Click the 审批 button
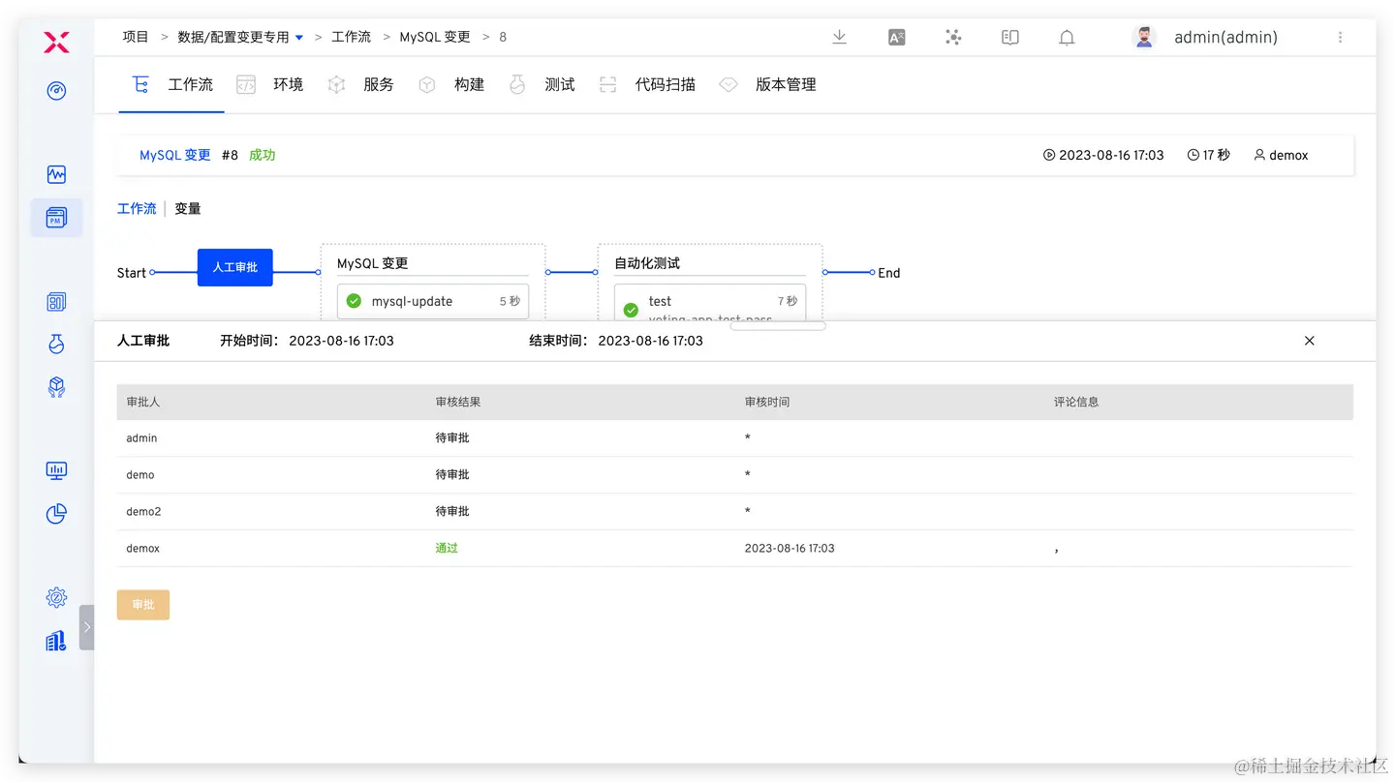Image resolution: width=1395 pixels, height=782 pixels. [x=143, y=605]
